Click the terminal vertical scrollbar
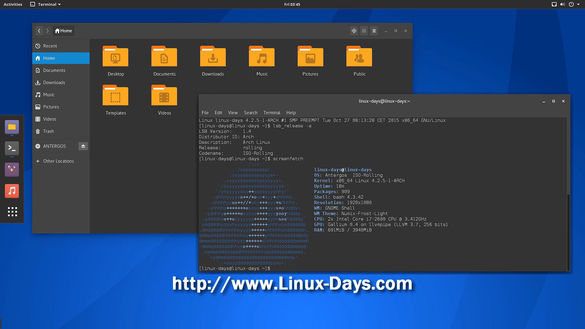 pos(568,232)
